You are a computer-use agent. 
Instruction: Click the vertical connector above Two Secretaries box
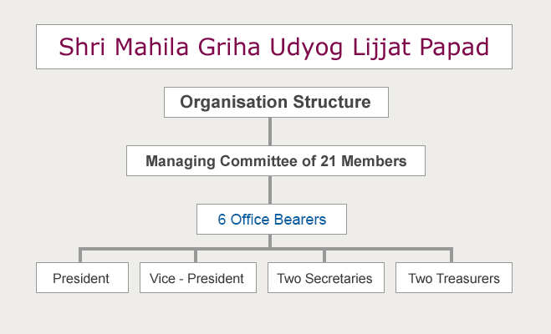pyautogui.click(x=324, y=256)
